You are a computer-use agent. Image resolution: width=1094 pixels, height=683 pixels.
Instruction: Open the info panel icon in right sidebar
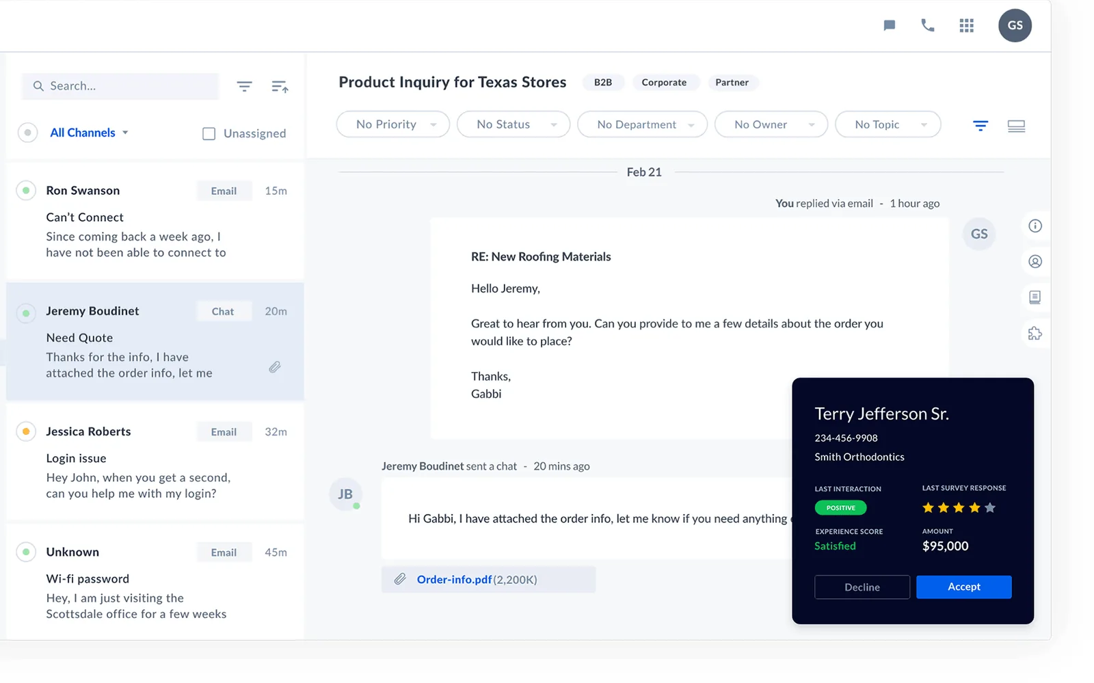click(x=1035, y=226)
